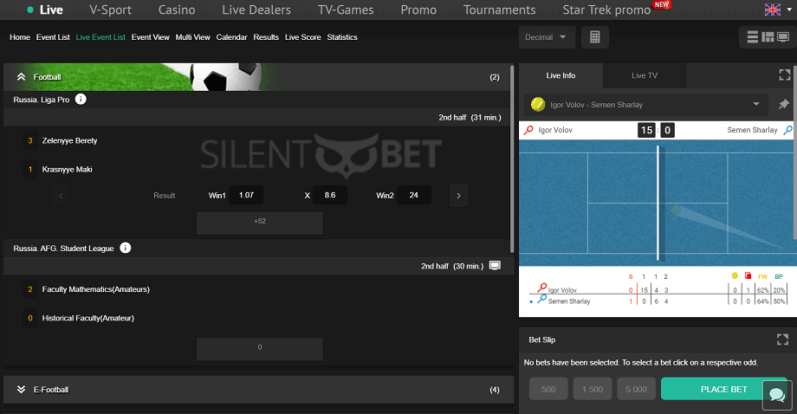Click the Russia. Liga Pro league title
Viewport: 797px width, 414px height.
(42, 100)
